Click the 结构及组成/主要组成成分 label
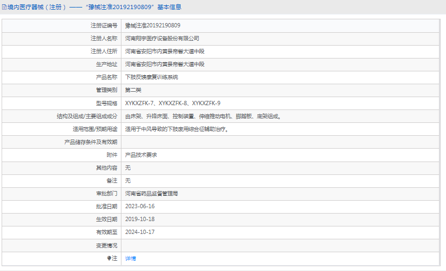 (x=87, y=116)
